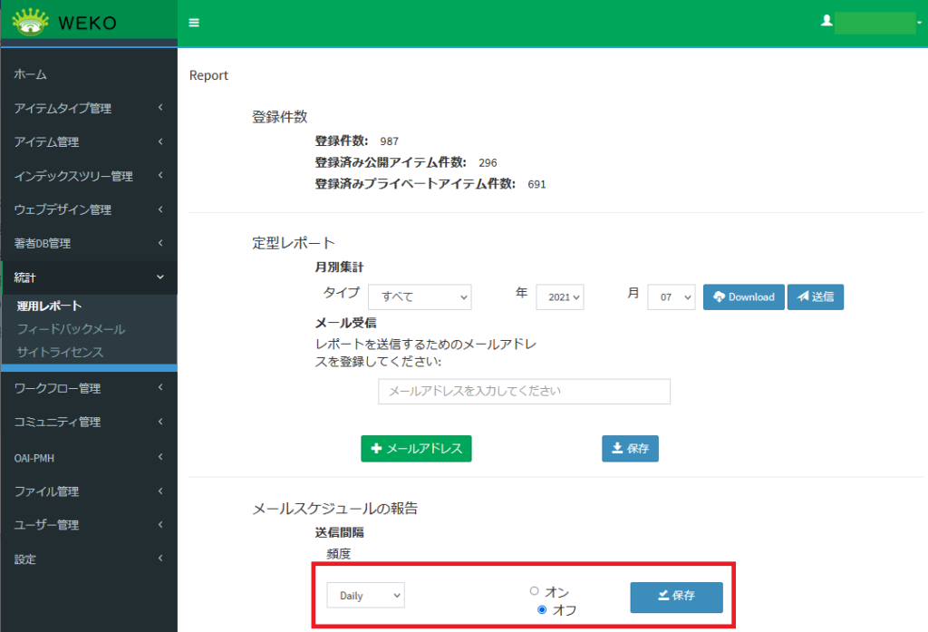This screenshot has width=928, height=632.
Task: Save the mail schedule with 保存 button
Action: (676, 596)
